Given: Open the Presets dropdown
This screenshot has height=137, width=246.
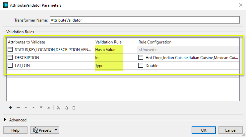Looking at the screenshot, I should pyautogui.click(x=44, y=130).
